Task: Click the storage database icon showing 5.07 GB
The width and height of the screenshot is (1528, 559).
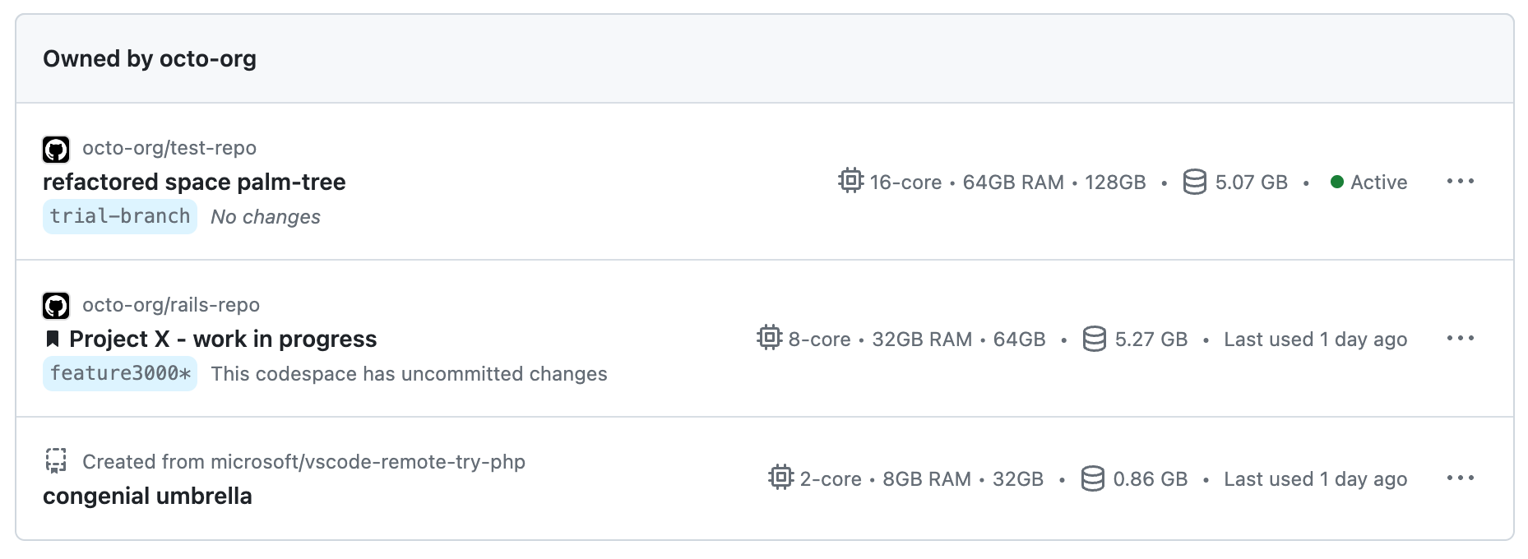Action: pyautogui.click(x=1193, y=182)
